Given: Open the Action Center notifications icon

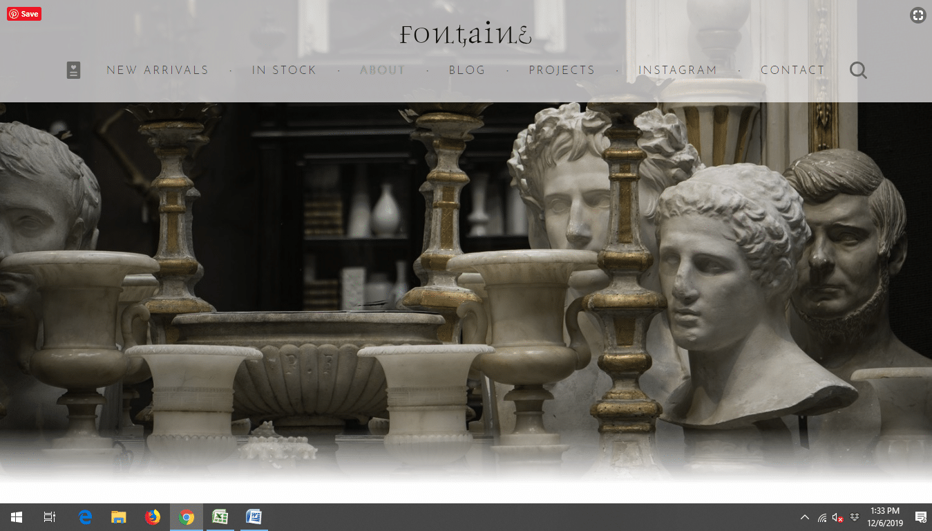Looking at the screenshot, I should click(x=920, y=517).
